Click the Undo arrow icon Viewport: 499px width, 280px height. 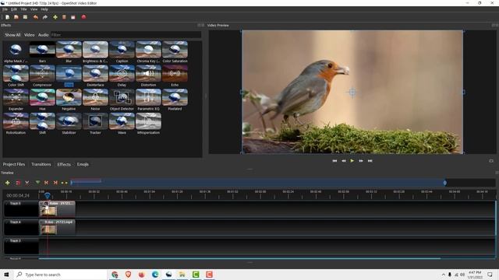tap(36, 17)
